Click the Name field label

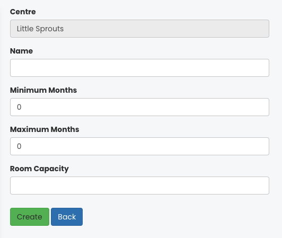[21, 51]
